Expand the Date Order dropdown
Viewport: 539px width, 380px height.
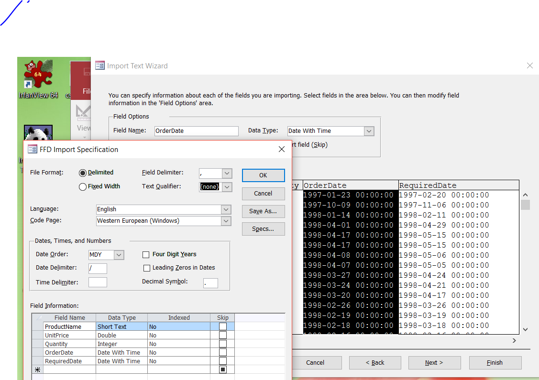(120, 255)
